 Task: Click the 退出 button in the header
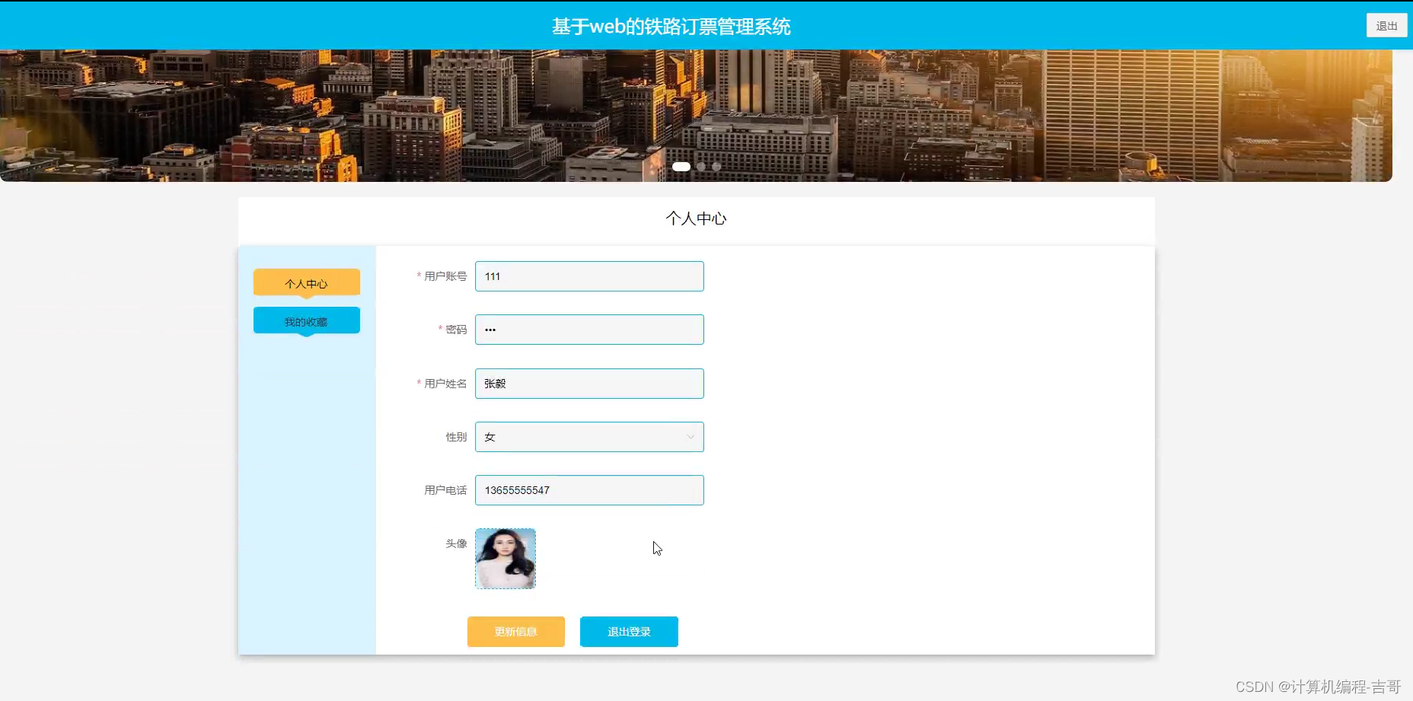(1386, 26)
